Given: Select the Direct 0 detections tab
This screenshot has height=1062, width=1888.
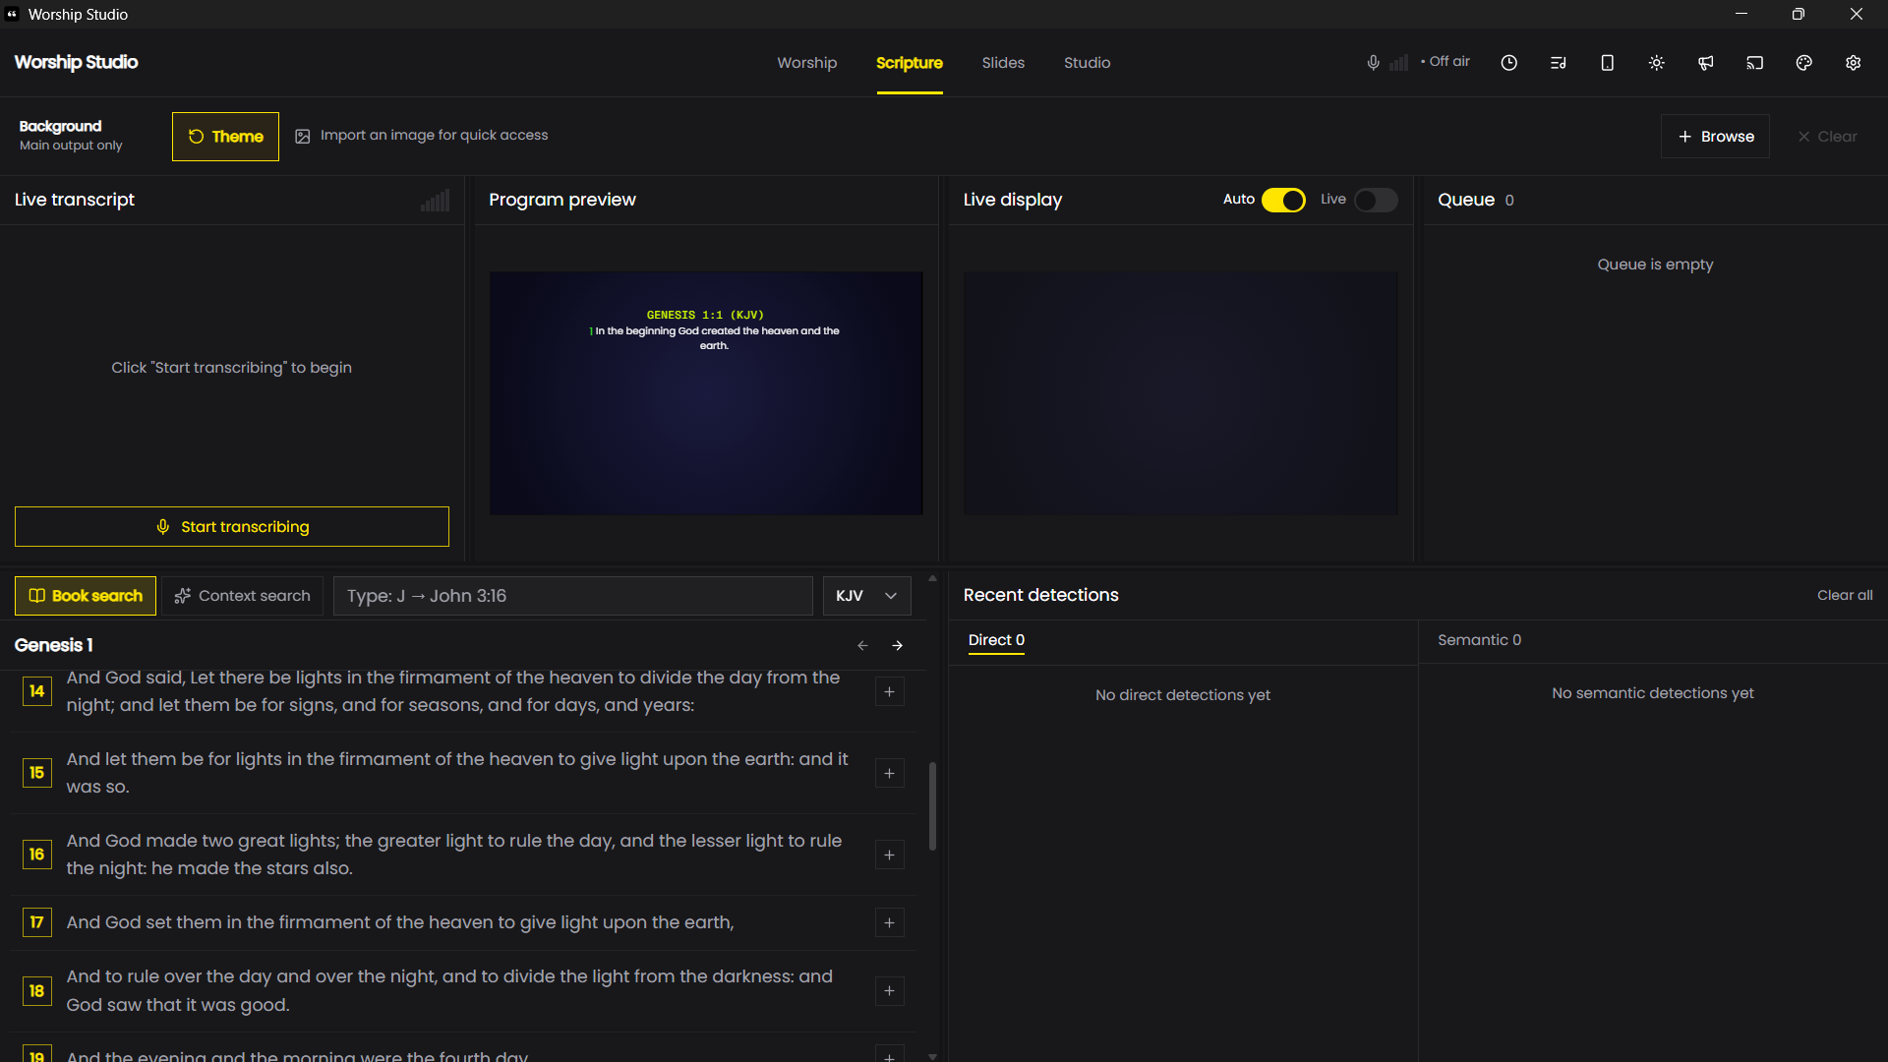Looking at the screenshot, I should 996,640.
